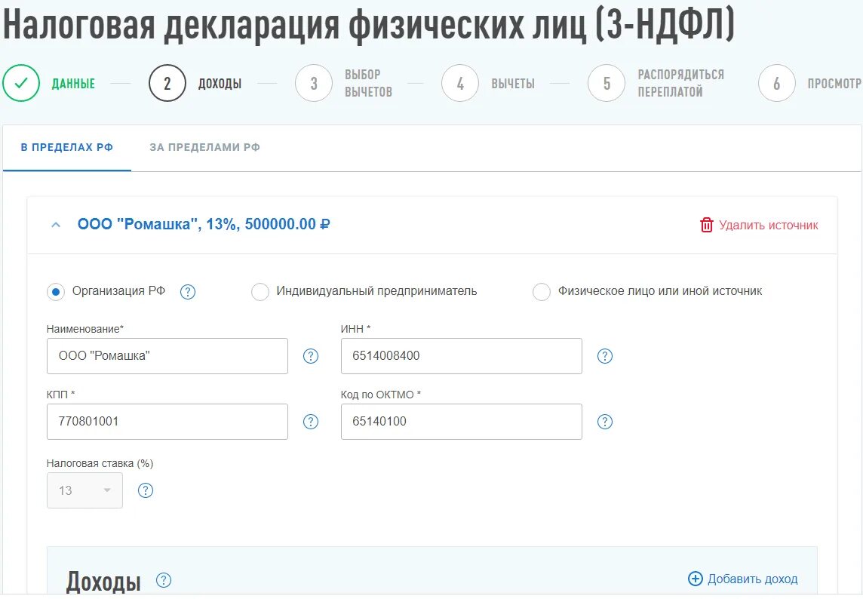Click the Данные step label
863x599 pixels.
(x=73, y=84)
